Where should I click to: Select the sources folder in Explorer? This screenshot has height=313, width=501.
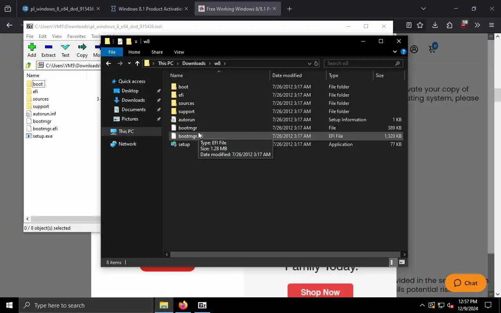(x=186, y=103)
